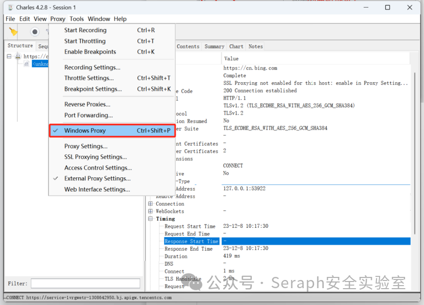The width and height of the screenshot is (424, 305).
Task: Choose Start Throttling menu entry
Action: pyautogui.click(x=112, y=41)
